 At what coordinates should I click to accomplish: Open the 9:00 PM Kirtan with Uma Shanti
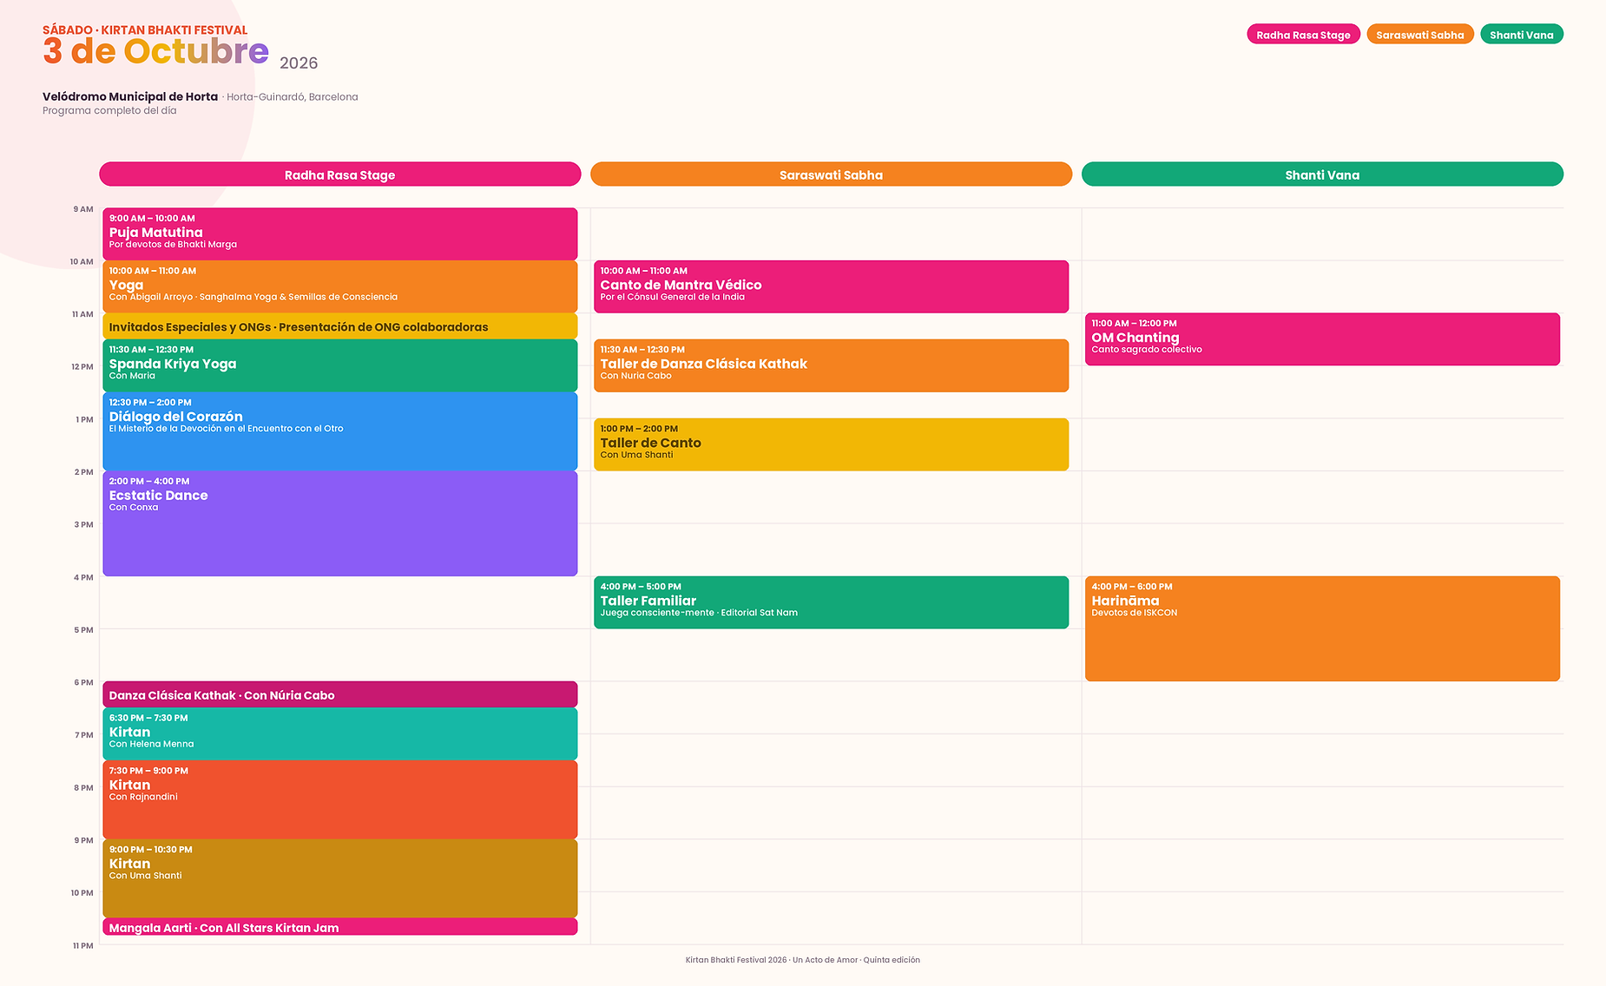(340, 878)
